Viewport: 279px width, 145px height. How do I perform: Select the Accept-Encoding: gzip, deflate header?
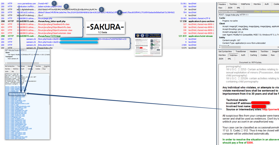point(235,29)
